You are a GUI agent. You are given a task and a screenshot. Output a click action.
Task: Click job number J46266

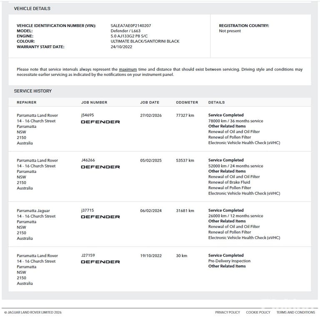point(88,160)
